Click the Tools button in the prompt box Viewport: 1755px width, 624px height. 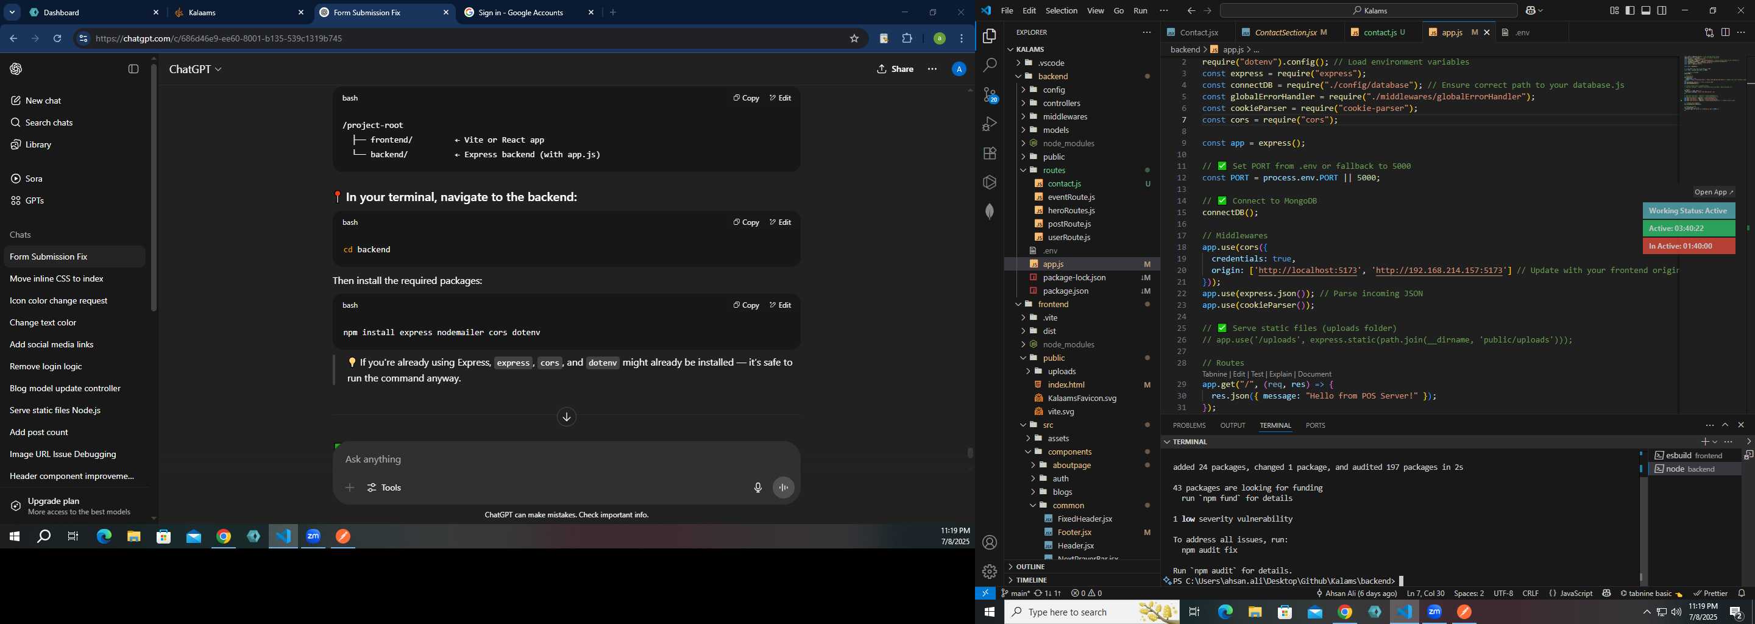(x=385, y=487)
